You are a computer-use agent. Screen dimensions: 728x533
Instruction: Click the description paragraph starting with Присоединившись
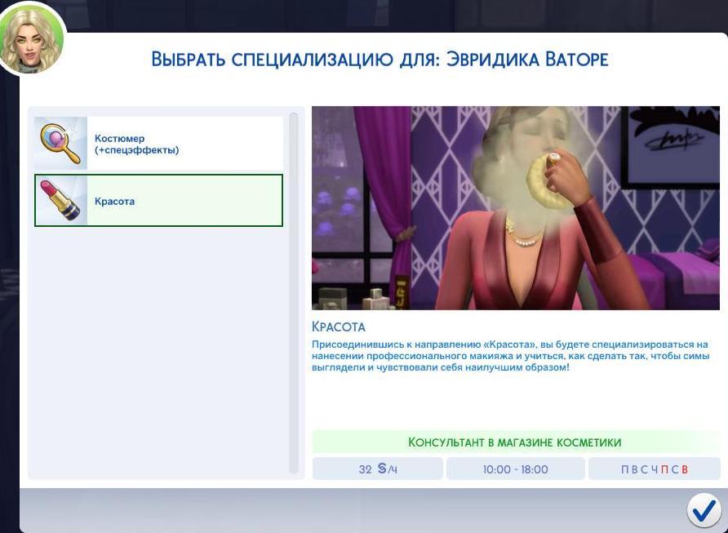pyautogui.click(x=510, y=356)
